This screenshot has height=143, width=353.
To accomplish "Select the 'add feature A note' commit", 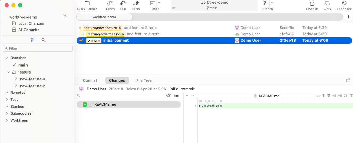I will click(x=214, y=34).
